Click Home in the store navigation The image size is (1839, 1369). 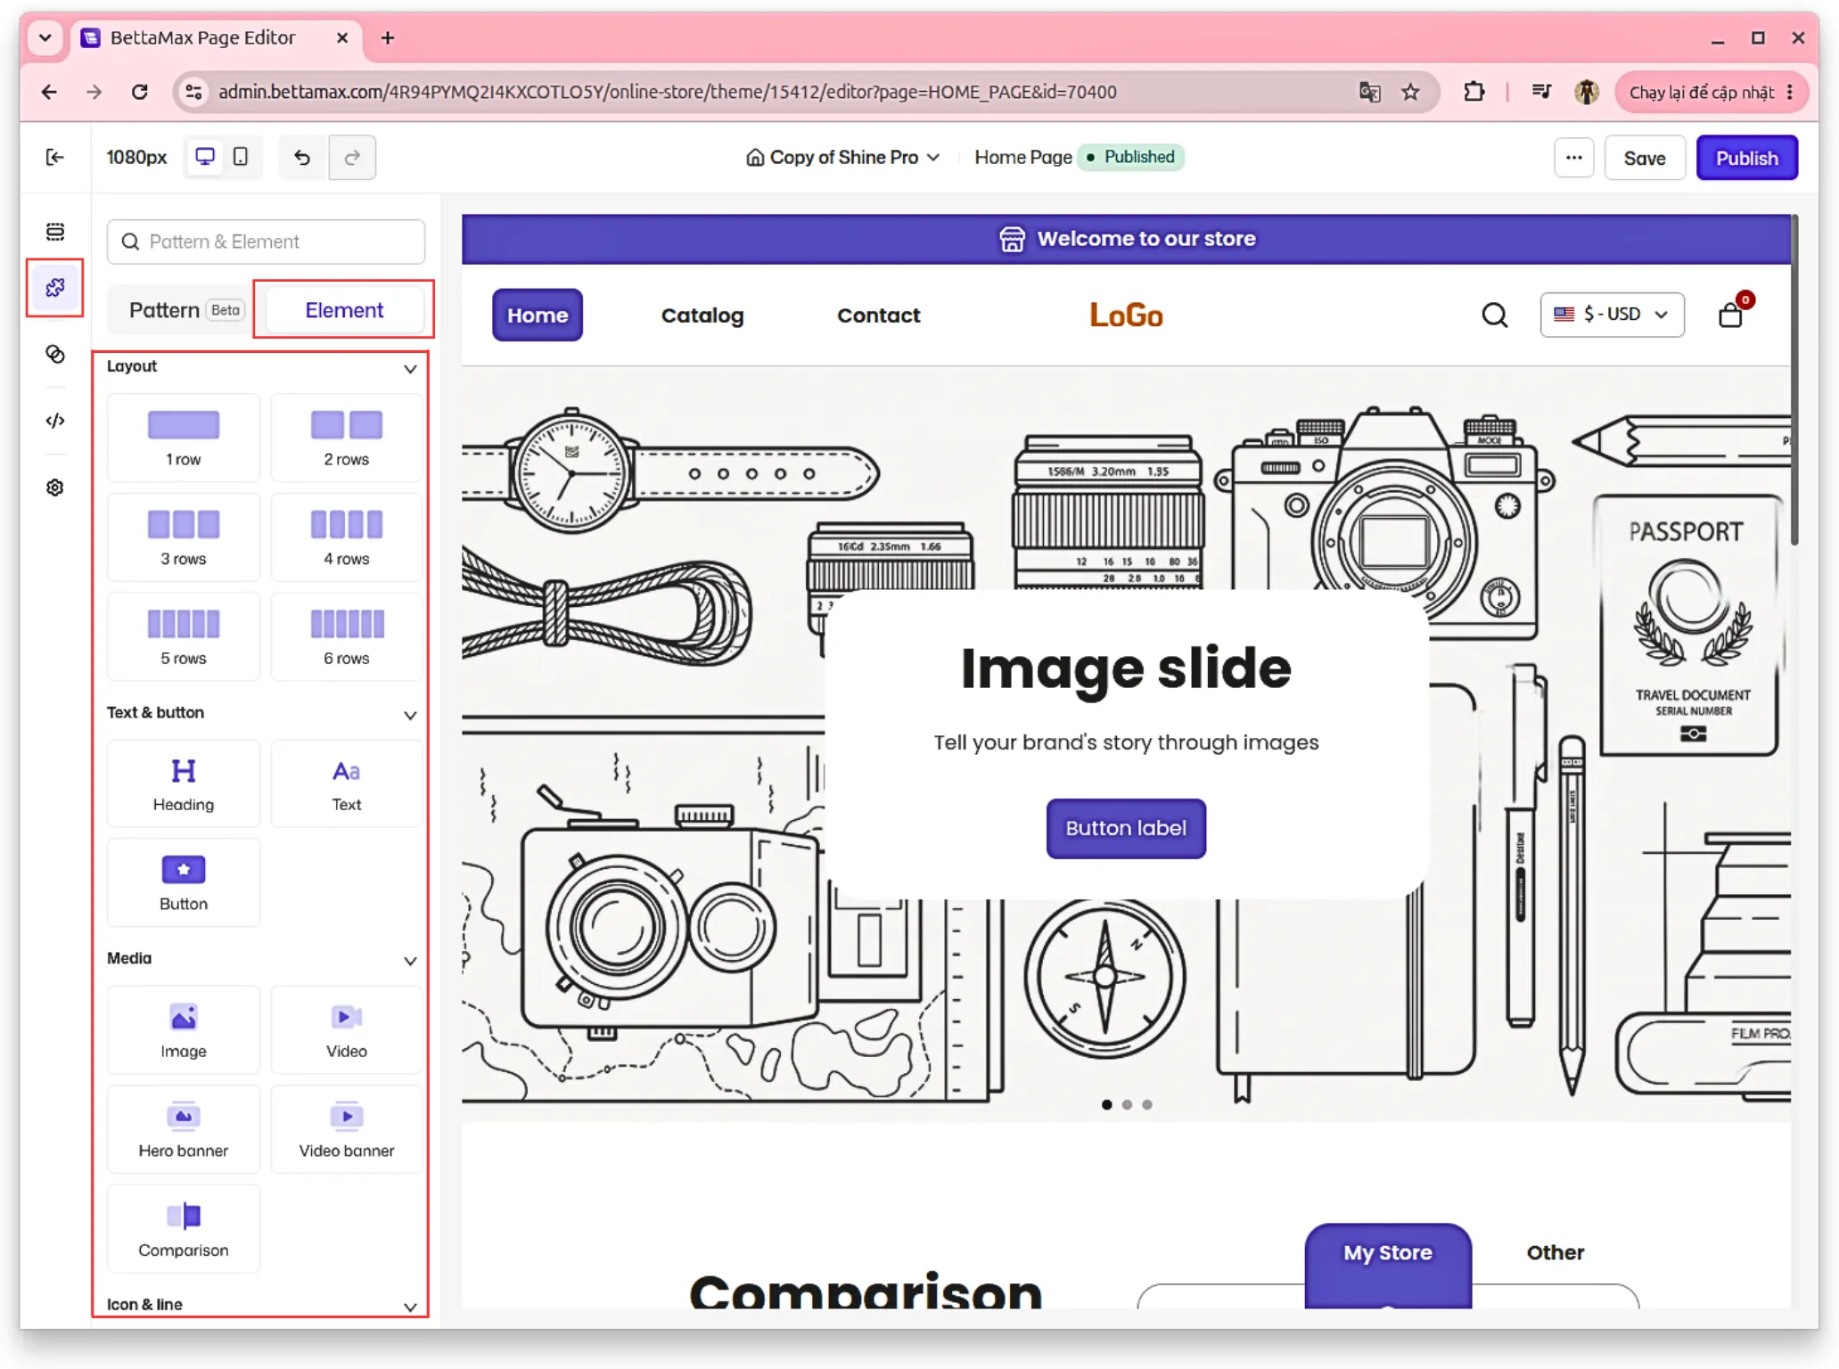538,315
